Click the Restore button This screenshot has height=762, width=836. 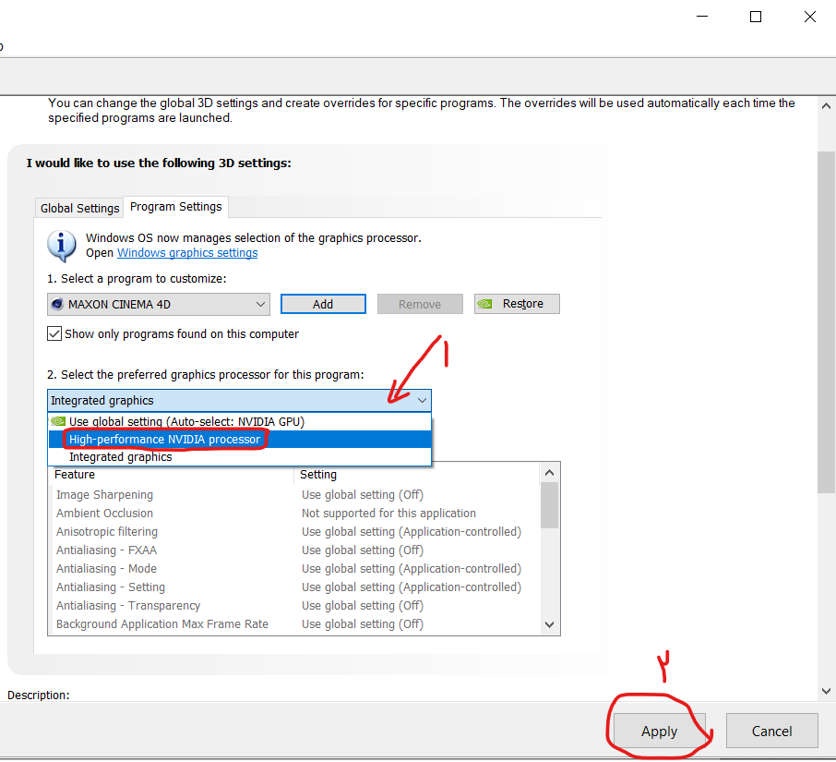517,304
